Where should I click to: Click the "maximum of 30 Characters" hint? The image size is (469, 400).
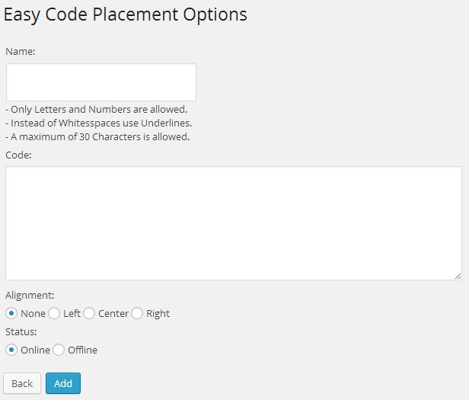point(97,137)
